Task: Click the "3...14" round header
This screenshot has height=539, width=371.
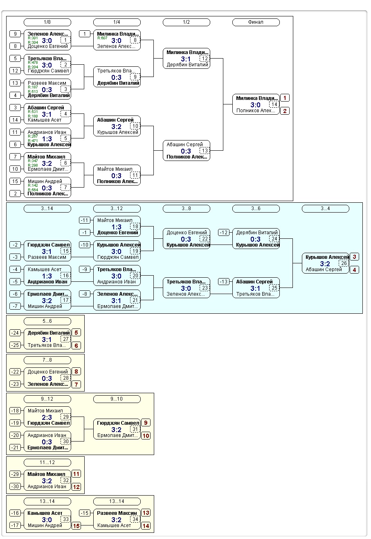Action: (x=47, y=208)
